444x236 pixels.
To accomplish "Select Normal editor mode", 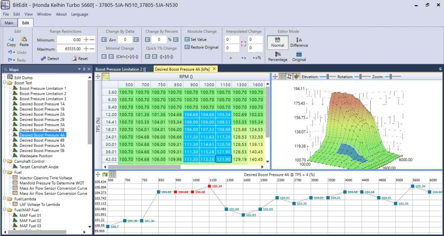I will click(277, 42).
